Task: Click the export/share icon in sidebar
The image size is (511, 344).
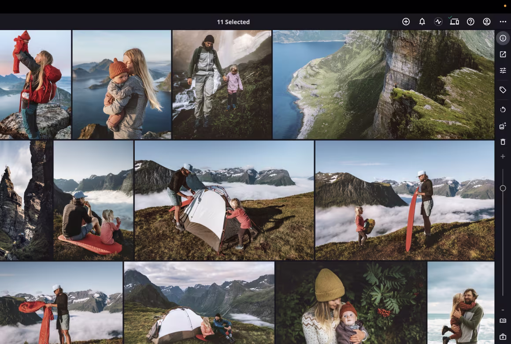Action: 503,54
